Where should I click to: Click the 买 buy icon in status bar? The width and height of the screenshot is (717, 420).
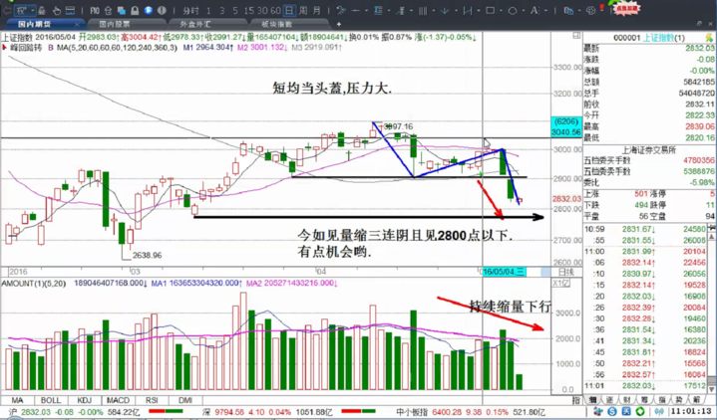coord(626,412)
